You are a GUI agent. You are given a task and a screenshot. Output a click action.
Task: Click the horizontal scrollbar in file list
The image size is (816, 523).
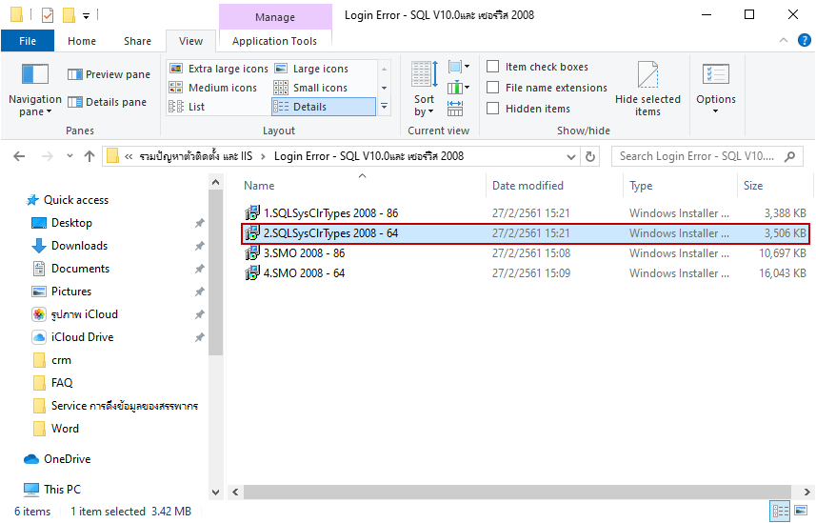(518, 492)
